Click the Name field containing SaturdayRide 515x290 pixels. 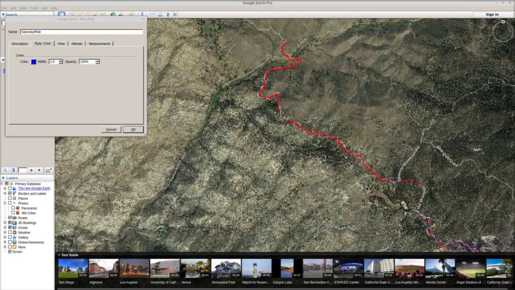coord(81,32)
